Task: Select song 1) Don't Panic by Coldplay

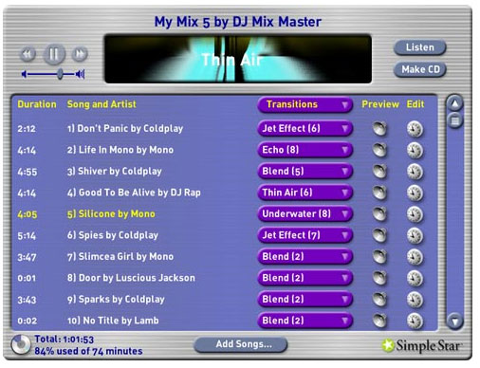Action: pyautogui.click(x=125, y=129)
